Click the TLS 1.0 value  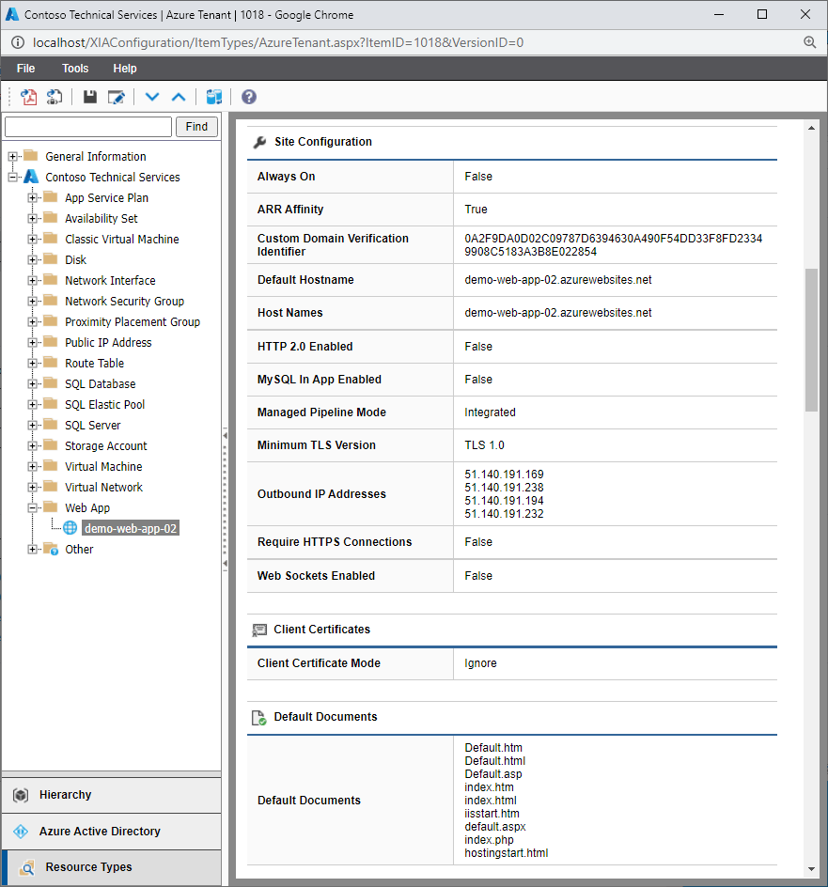point(484,445)
